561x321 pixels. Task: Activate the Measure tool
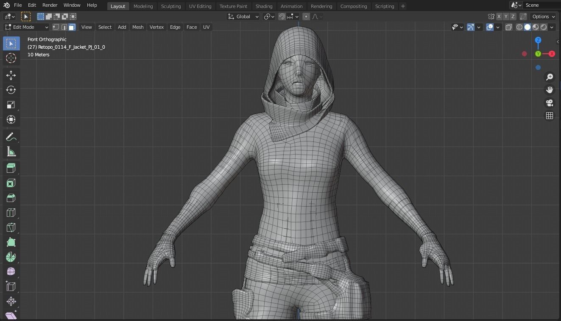tap(11, 151)
